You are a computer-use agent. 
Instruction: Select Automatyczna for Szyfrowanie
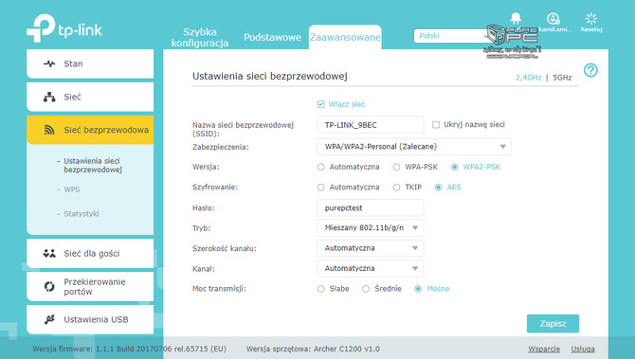pos(320,188)
